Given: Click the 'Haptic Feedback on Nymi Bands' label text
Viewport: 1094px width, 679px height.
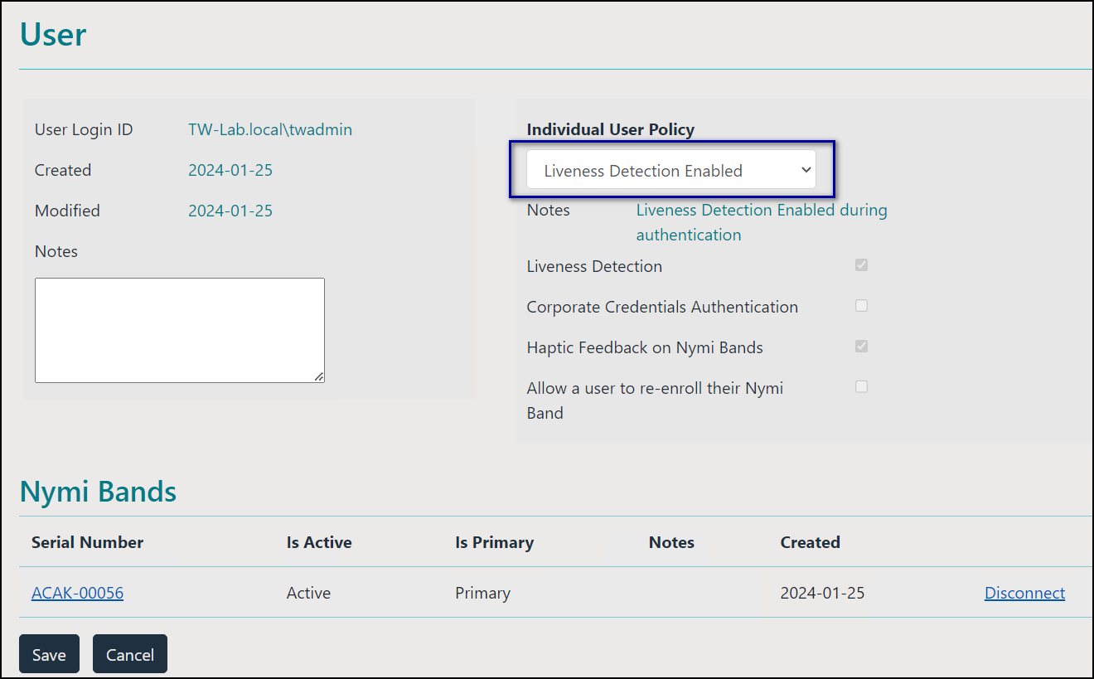Looking at the screenshot, I should (645, 347).
